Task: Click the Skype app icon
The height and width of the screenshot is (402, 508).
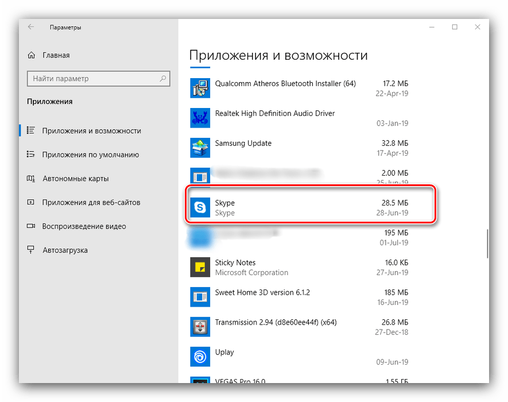Action: (200, 208)
